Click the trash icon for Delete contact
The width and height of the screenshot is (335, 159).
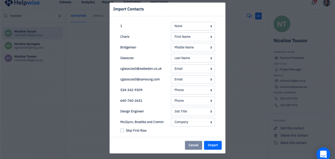(x=276, y=136)
